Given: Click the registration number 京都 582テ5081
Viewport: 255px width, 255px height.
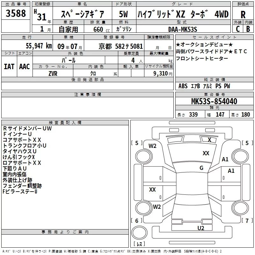Looking at the screenshot, I should (121, 47).
